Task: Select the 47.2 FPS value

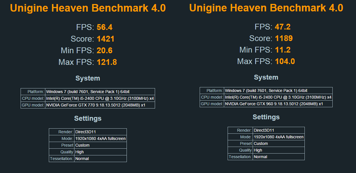Action: tap(283, 27)
